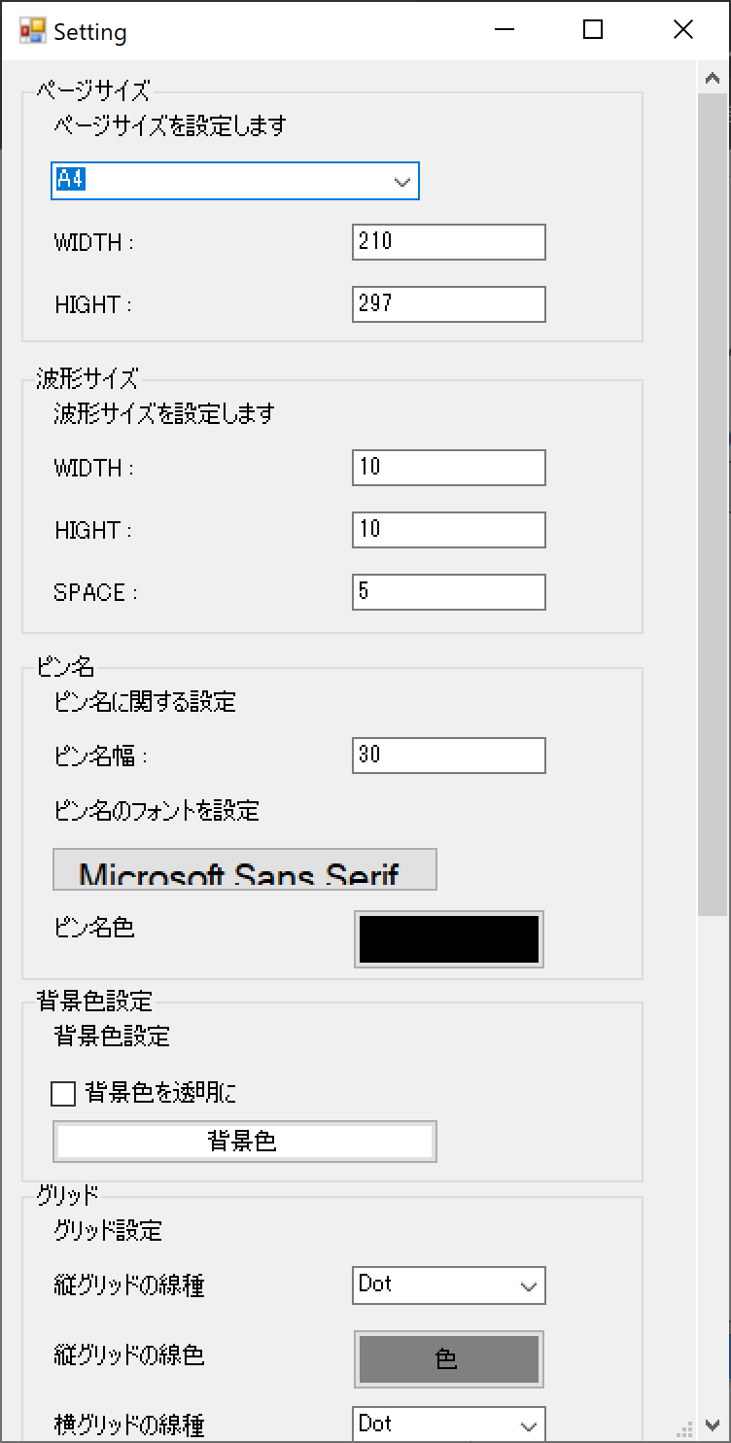
Task: Click the black ピン名色 color swatch
Action: [x=449, y=939]
